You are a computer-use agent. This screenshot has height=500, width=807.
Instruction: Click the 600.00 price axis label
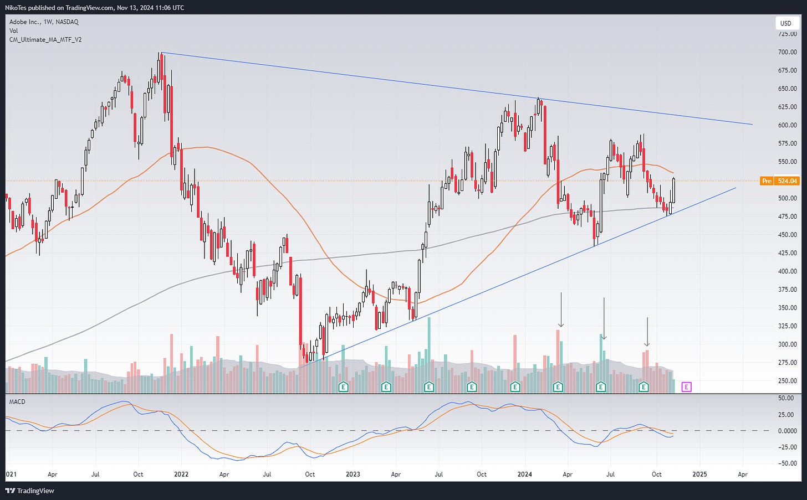[787, 125]
